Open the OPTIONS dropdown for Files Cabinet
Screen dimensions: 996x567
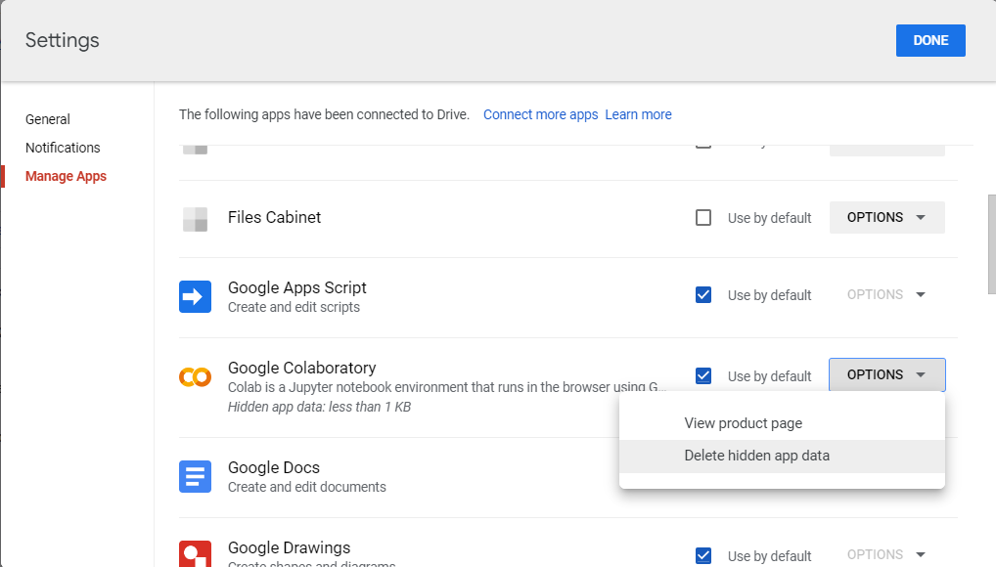886,217
